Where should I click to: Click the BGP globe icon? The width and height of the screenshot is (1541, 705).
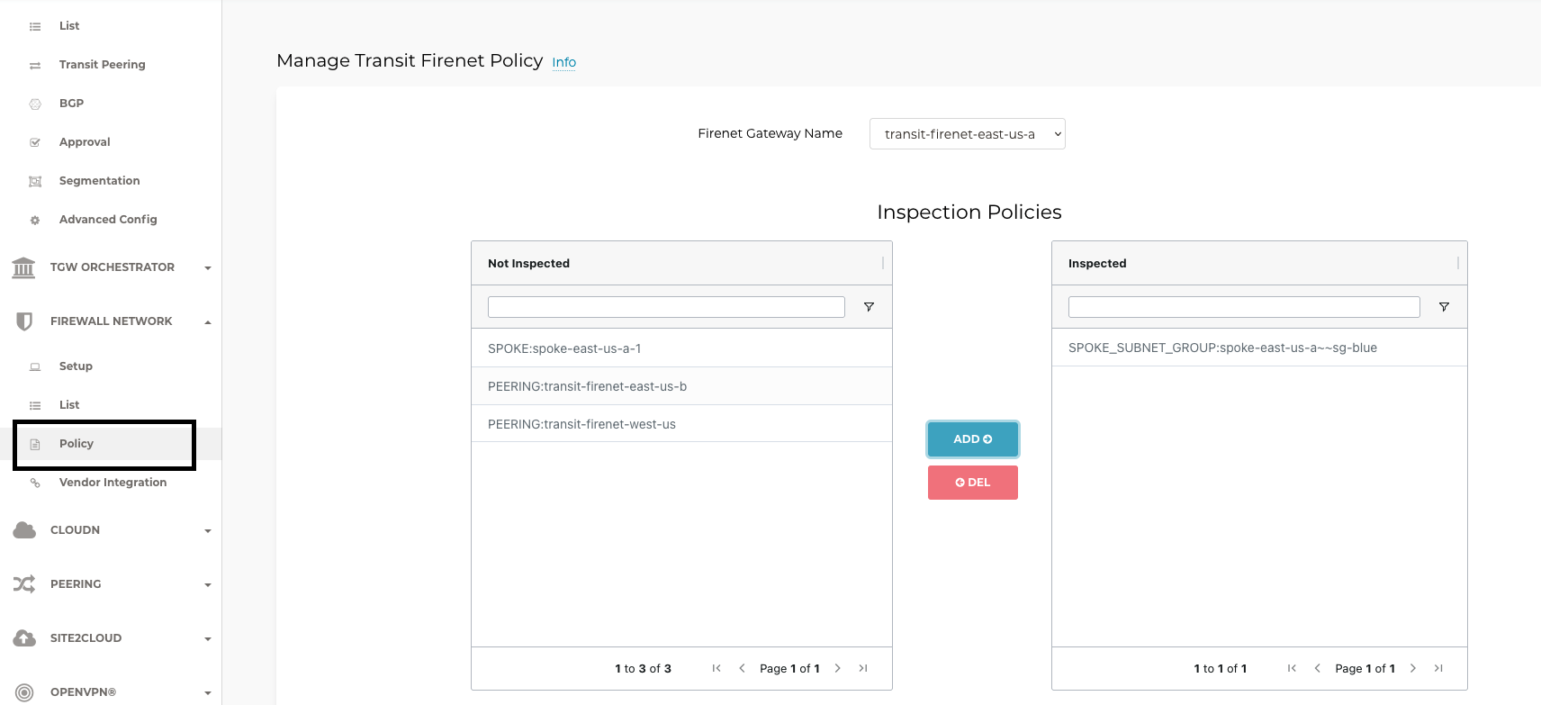(35, 104)
